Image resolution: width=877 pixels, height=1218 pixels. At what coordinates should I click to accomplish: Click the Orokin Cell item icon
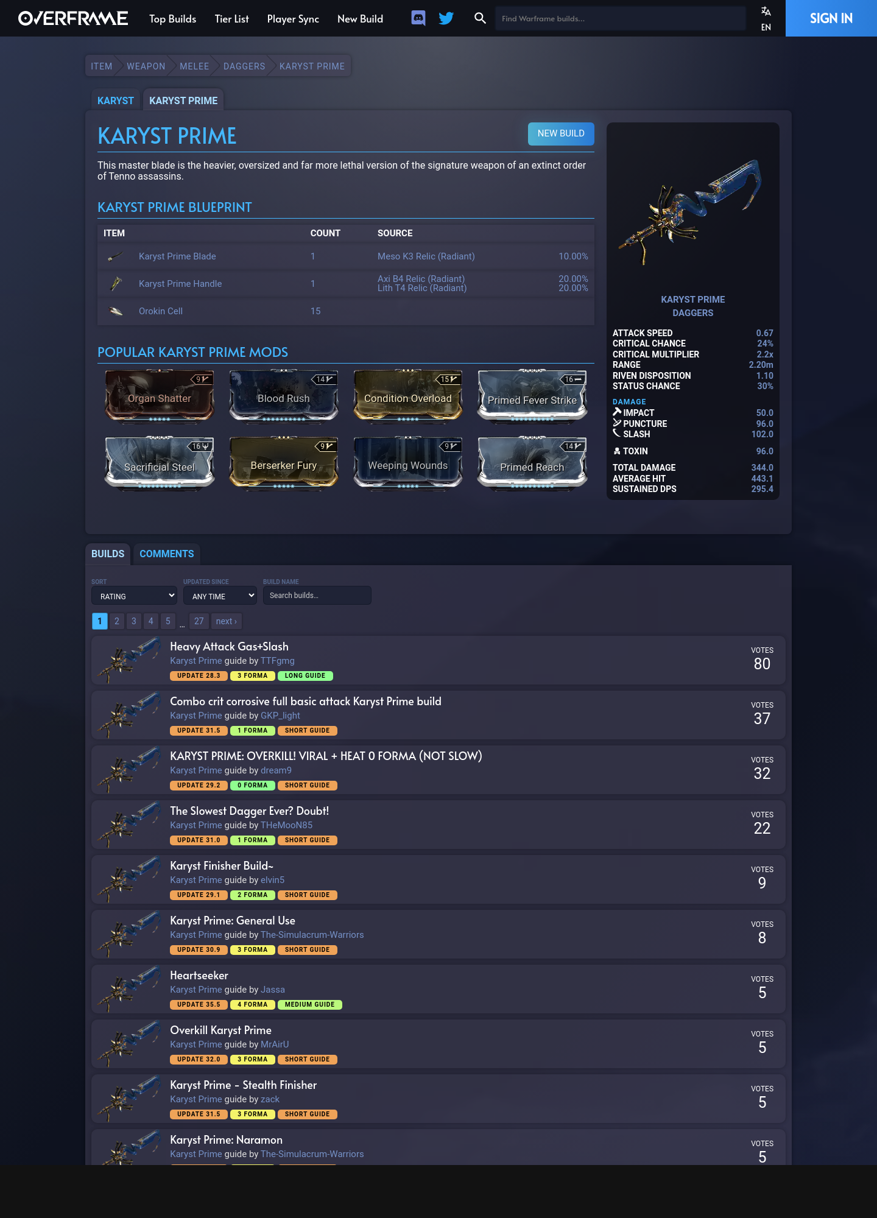pyautogui.click(x=116, y=311)
